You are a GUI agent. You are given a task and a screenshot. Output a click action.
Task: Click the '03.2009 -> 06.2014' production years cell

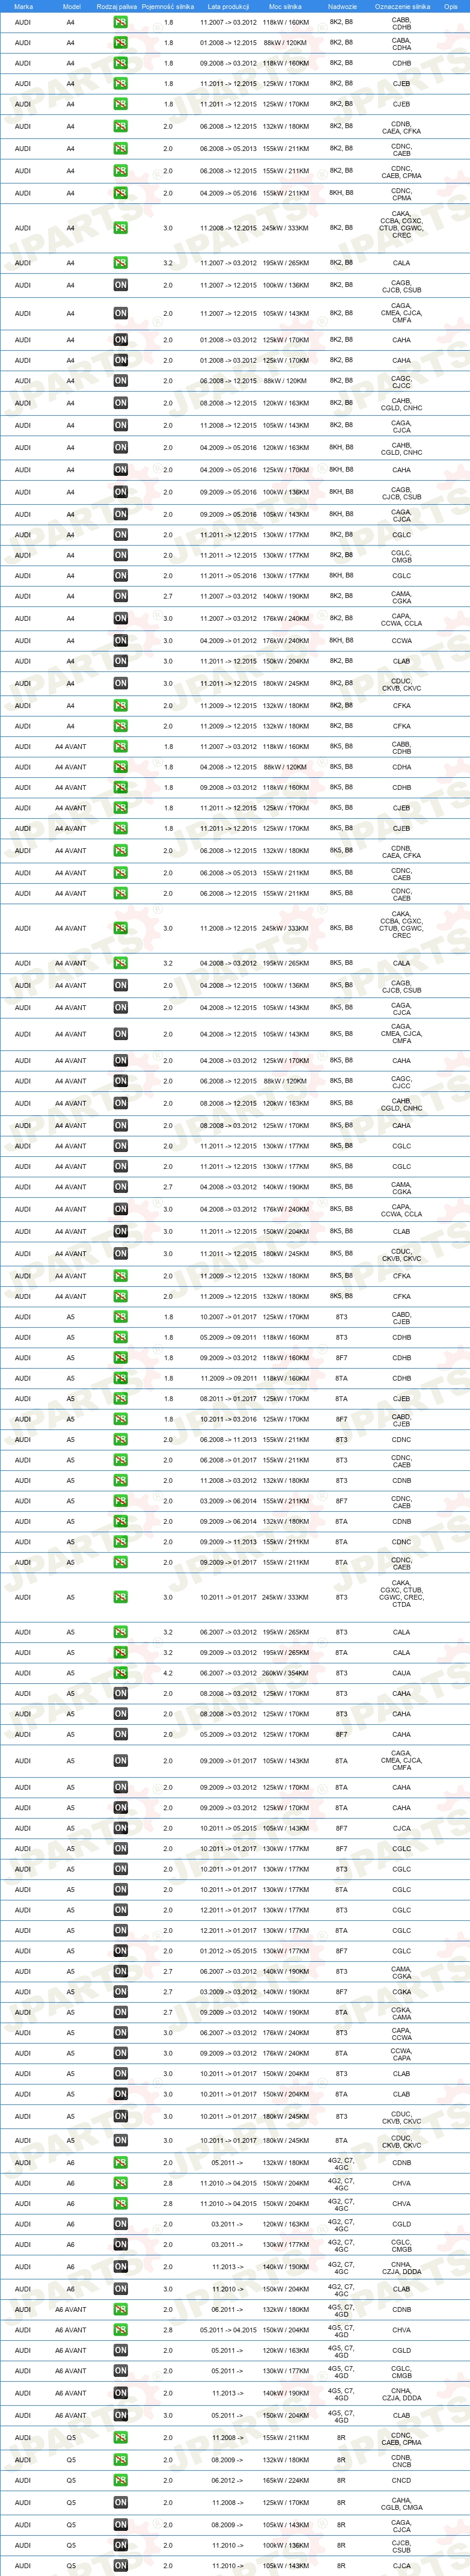[228, 1501]
